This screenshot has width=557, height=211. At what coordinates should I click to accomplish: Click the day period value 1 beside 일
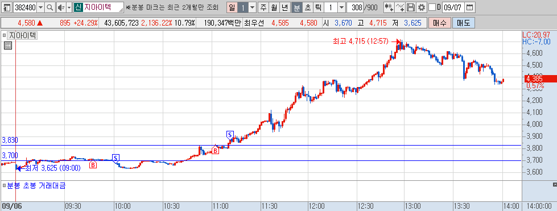[243, 7]
